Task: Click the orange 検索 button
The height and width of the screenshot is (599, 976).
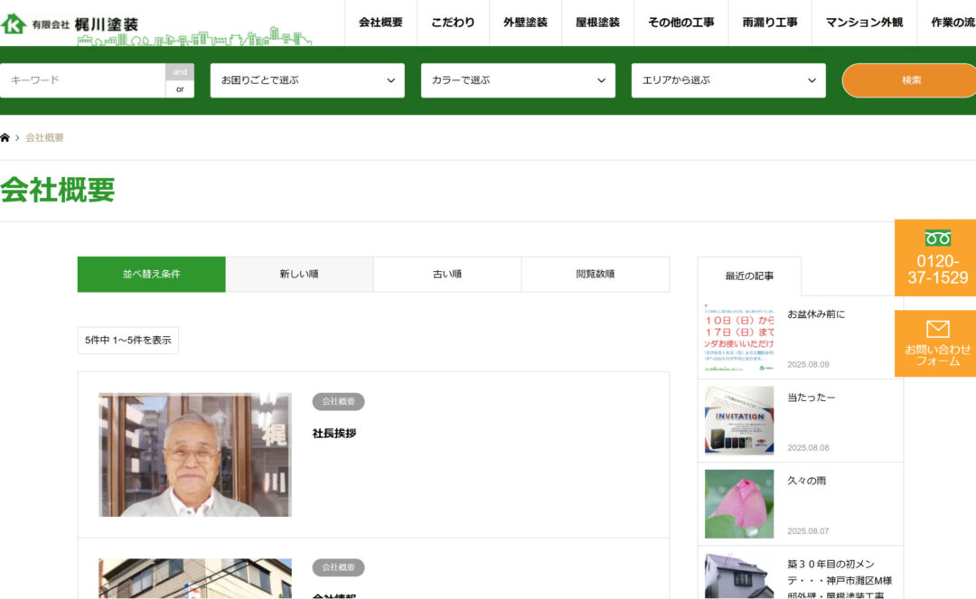Action: coord(909,80)
